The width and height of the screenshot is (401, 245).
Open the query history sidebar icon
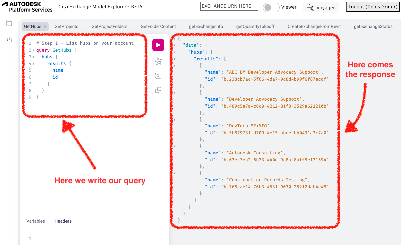(9, 40)
